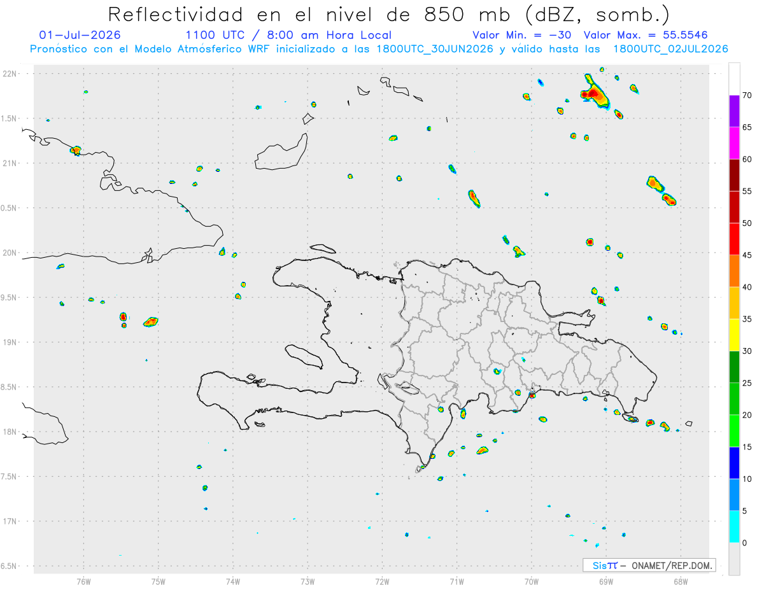Click longitude axis label "75W"
Viewport: 764px width, 590px height.
pyautogui.click(x=159, y=580)
